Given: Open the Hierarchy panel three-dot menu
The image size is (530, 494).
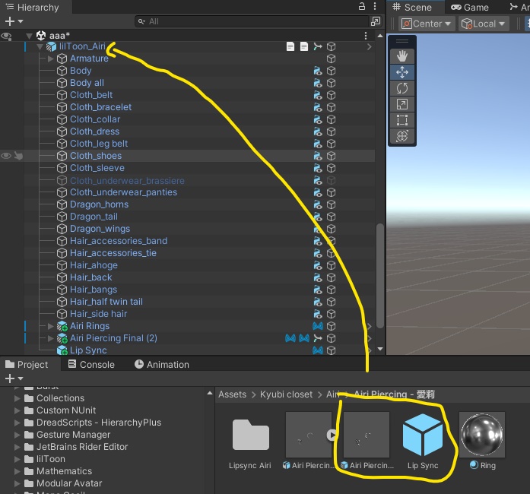Looking at the screenshot, I should coord(375,6).
